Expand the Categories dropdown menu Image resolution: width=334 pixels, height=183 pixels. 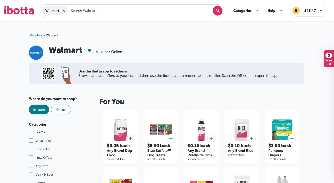[246, 11]
